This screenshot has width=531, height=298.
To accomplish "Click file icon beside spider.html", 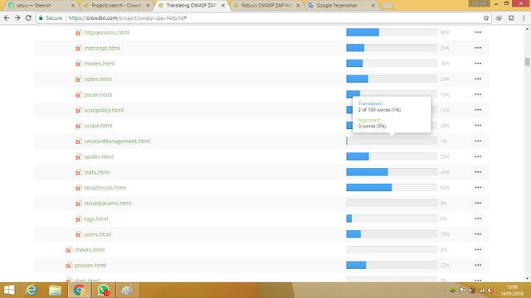I will click(x=78, y=157).
